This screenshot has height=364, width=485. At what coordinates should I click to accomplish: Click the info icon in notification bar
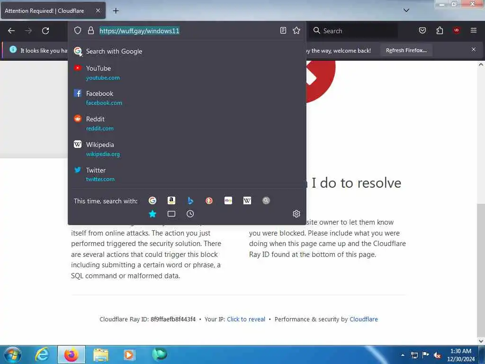[13, 49]
